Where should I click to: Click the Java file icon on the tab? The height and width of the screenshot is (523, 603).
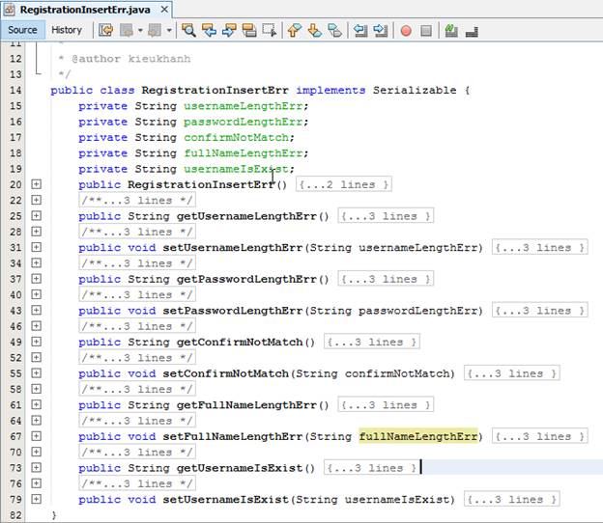(10, 10)
